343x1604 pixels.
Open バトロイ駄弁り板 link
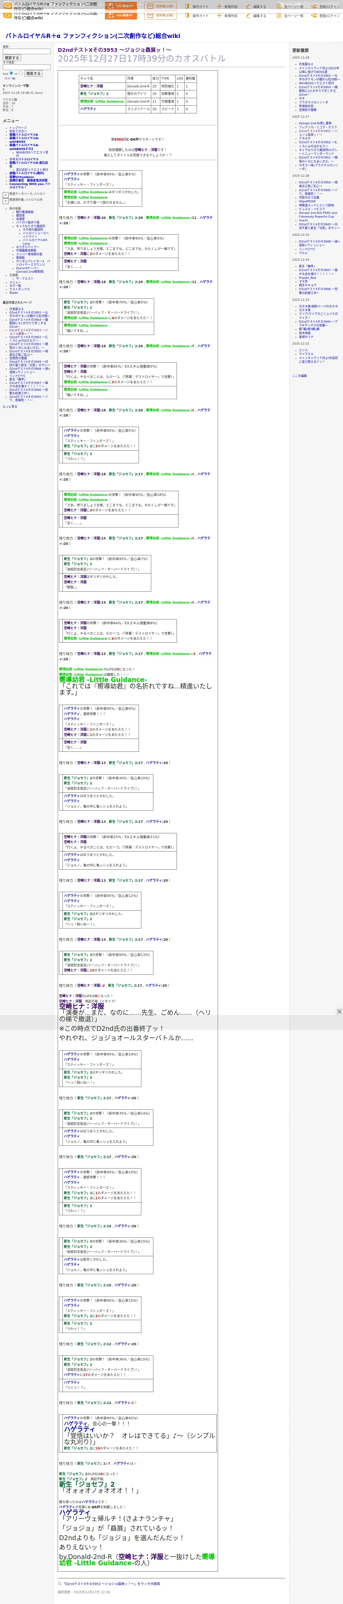[x=28, y=222]
